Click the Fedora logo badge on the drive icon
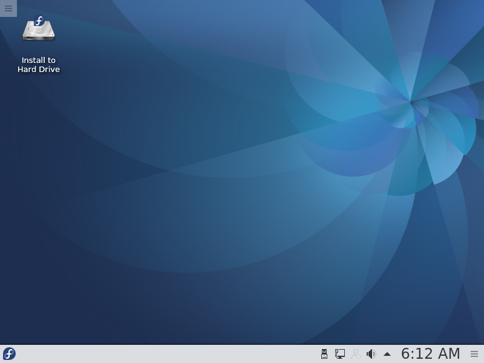This screenshot has width=484, height=363. 39,21
